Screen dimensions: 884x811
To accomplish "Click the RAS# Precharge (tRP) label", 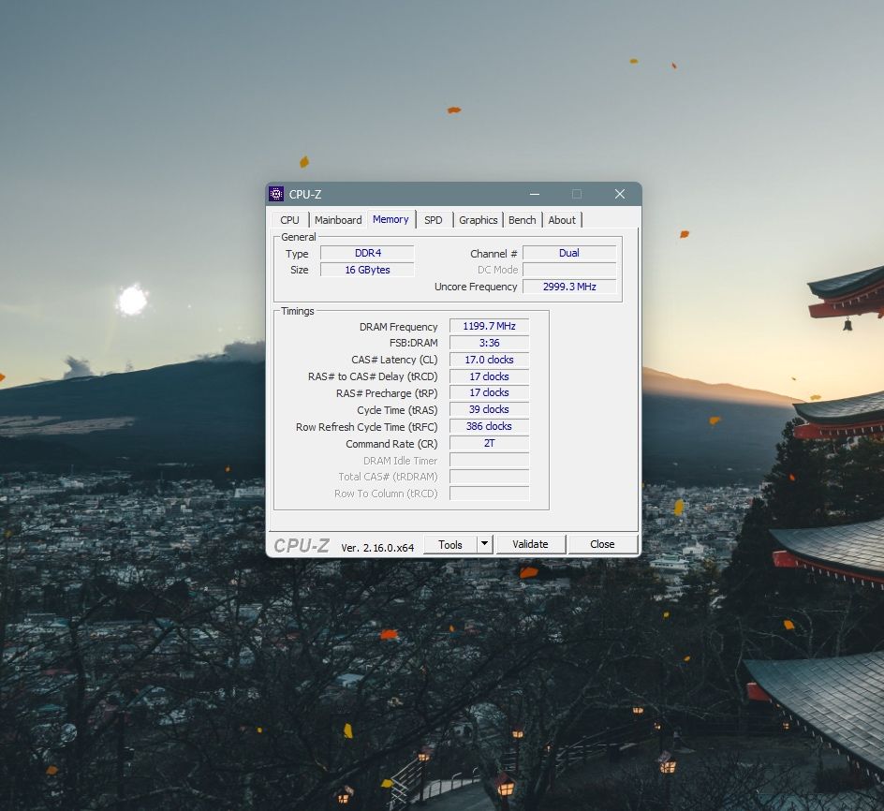I will coord(387,393).
